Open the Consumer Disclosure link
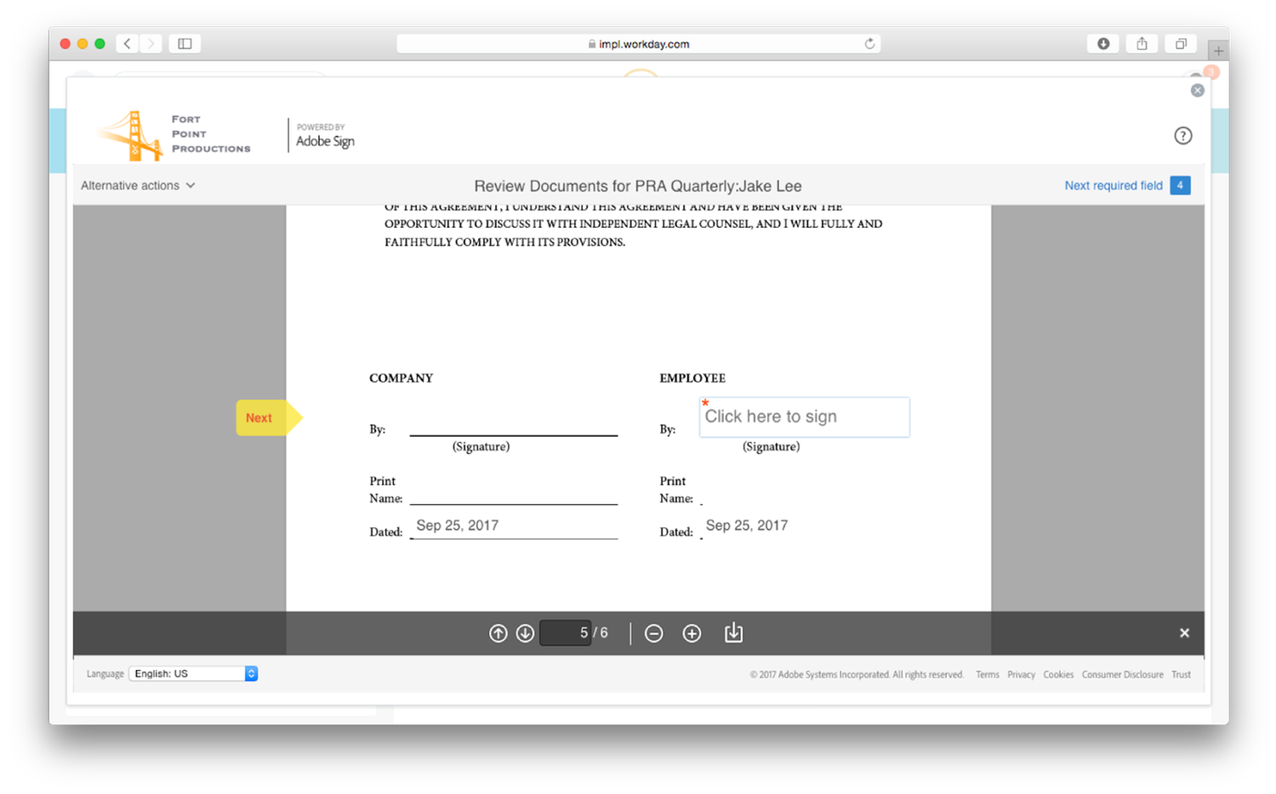 pos(1122,674)
